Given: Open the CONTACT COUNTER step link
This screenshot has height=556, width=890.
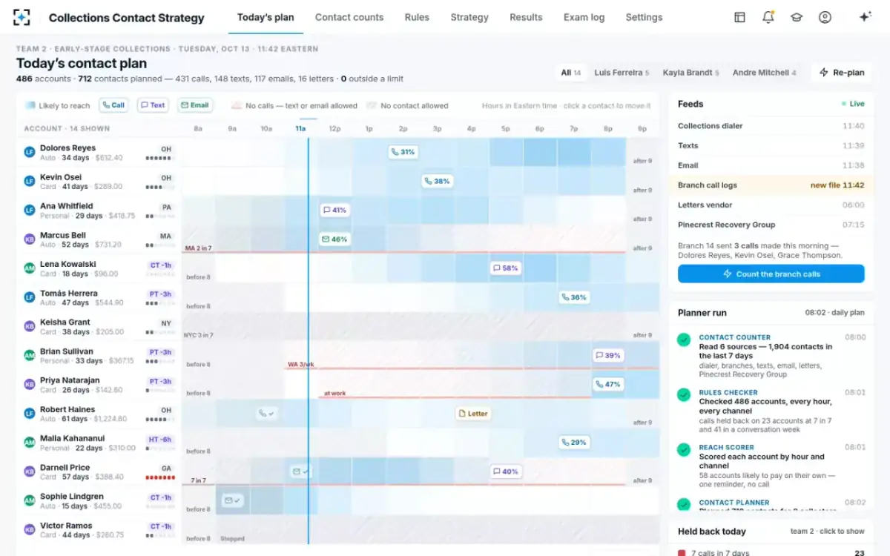Looking at the screenshot, I should click(734, 337).
